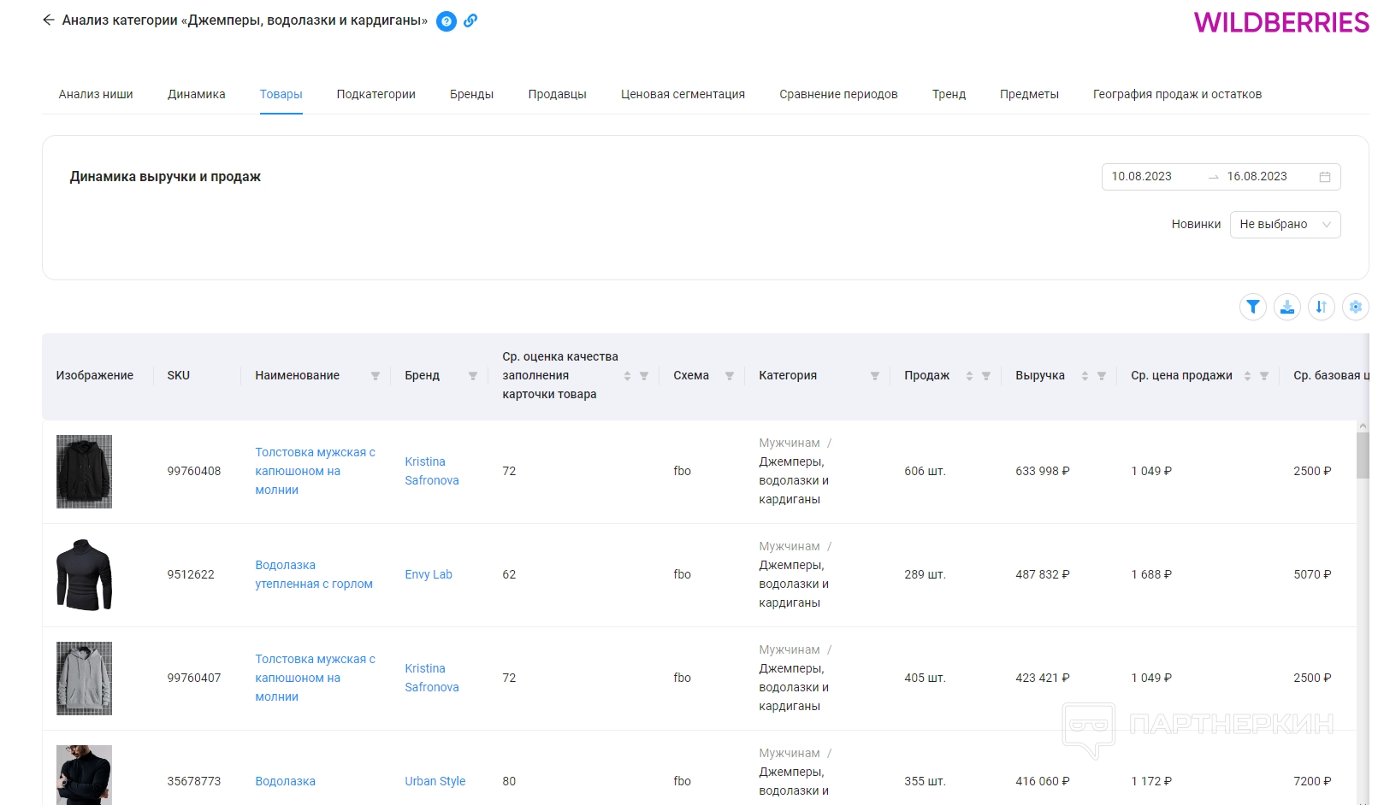Open the Категория column filter
Screen dimensions: 1378x805
point(874,376)
